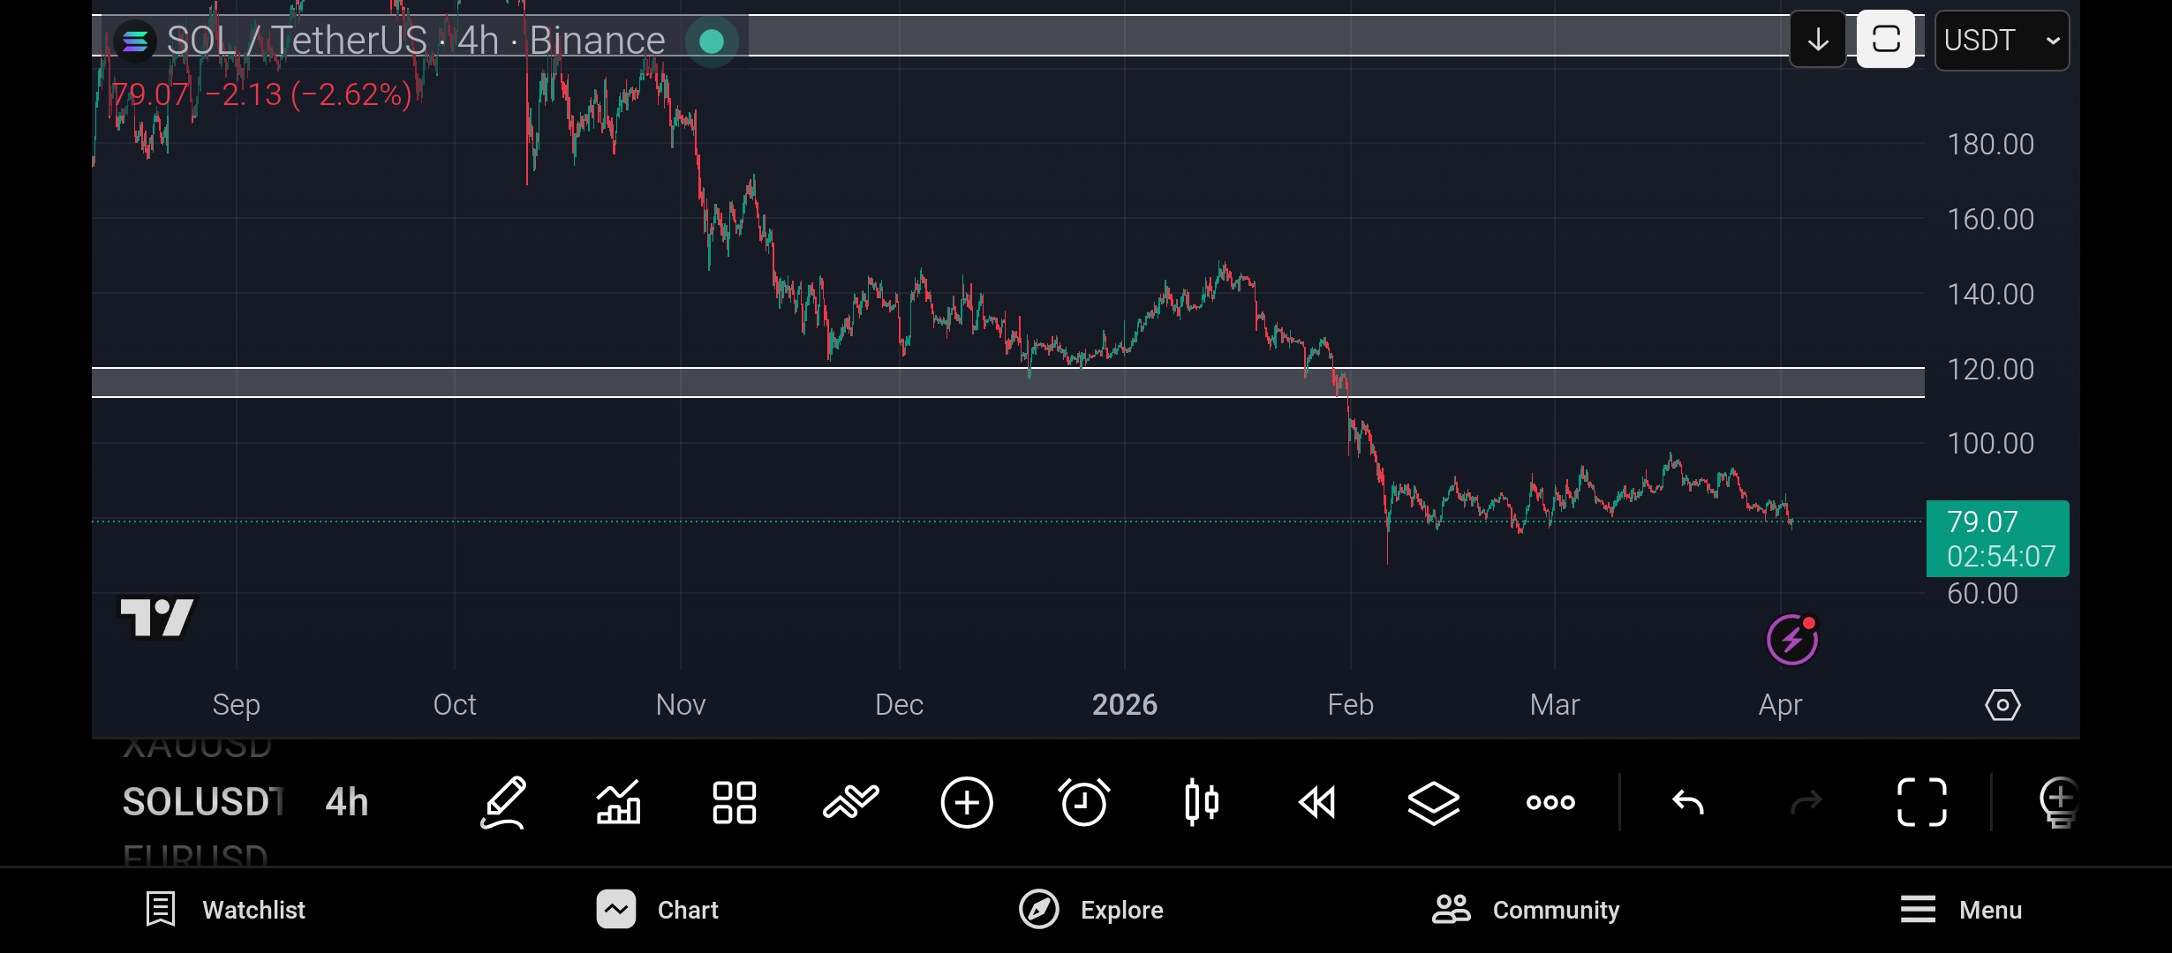Tap the add symbol plus circle icon
Image resolution: width=2172 pixels, height=953 pixels.
point(967,802)
